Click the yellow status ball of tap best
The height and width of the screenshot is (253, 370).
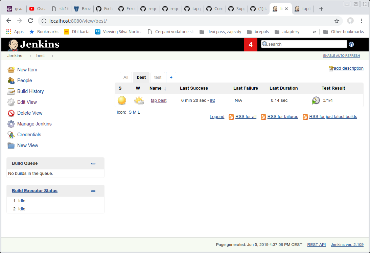click(x=122, y=100)
